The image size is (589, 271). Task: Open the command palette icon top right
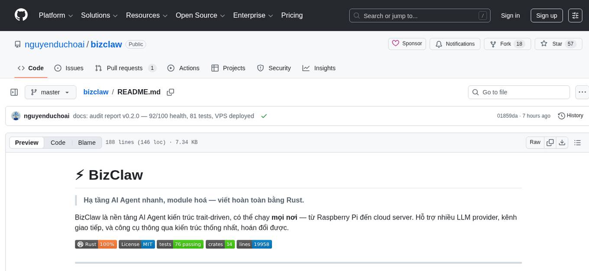(575, 15)
